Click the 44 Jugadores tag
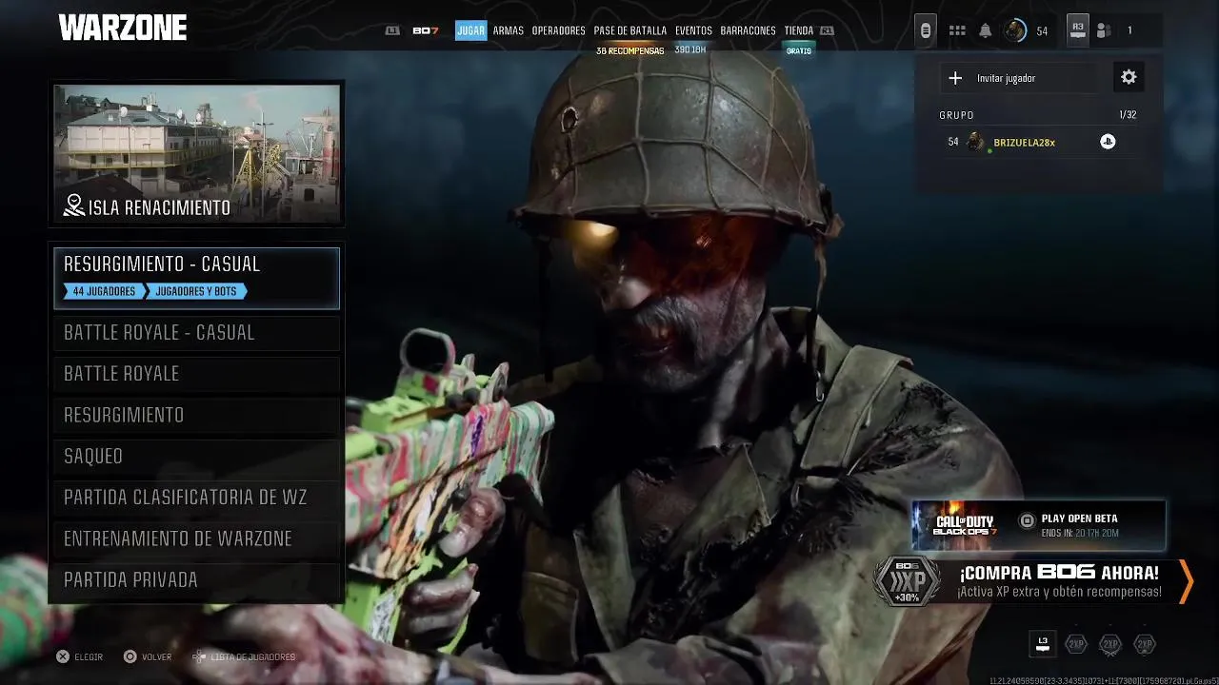This screenshot has height=685, width=1219. pyautogui.click(x=104, y=291)
